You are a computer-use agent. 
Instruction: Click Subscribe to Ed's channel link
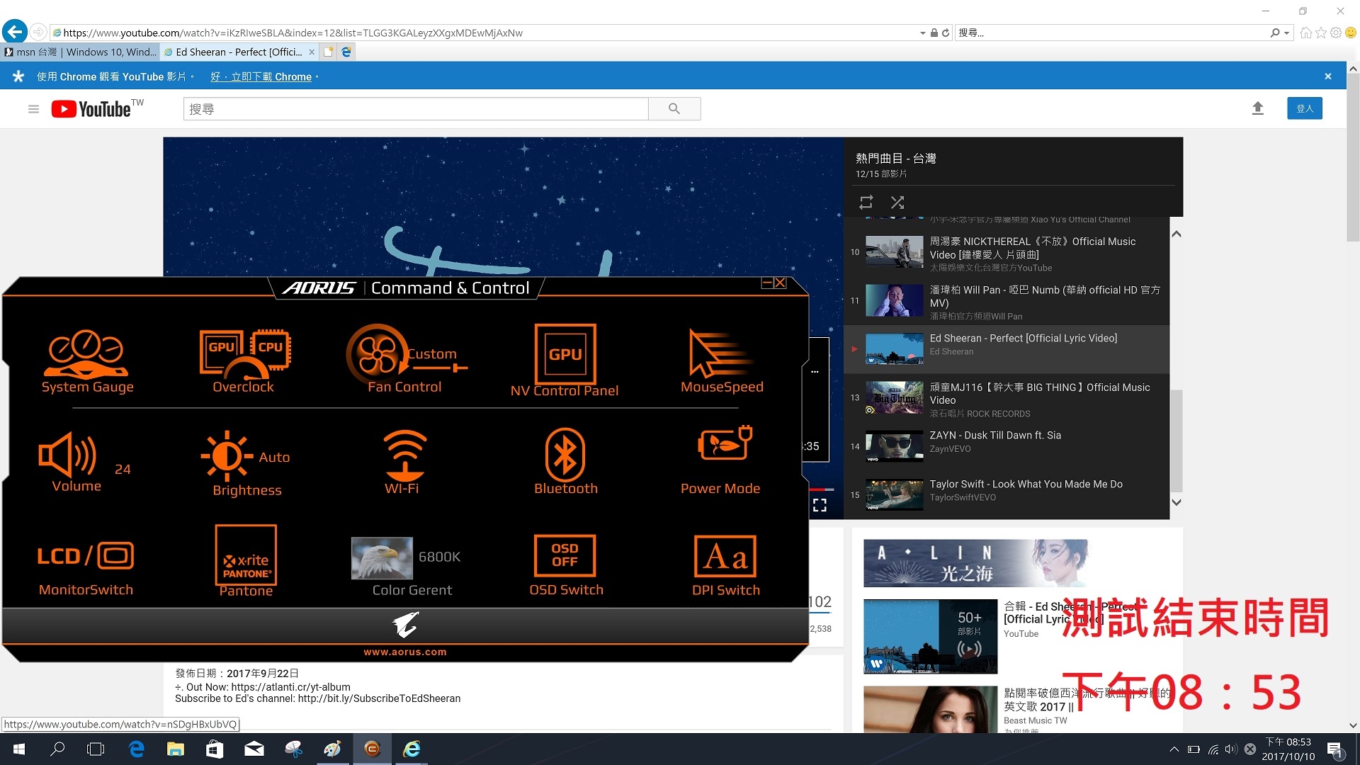click(x=379, y=698)
